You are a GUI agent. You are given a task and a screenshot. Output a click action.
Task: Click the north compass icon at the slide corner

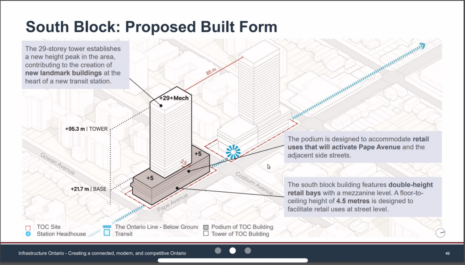(x=440, y=233)
